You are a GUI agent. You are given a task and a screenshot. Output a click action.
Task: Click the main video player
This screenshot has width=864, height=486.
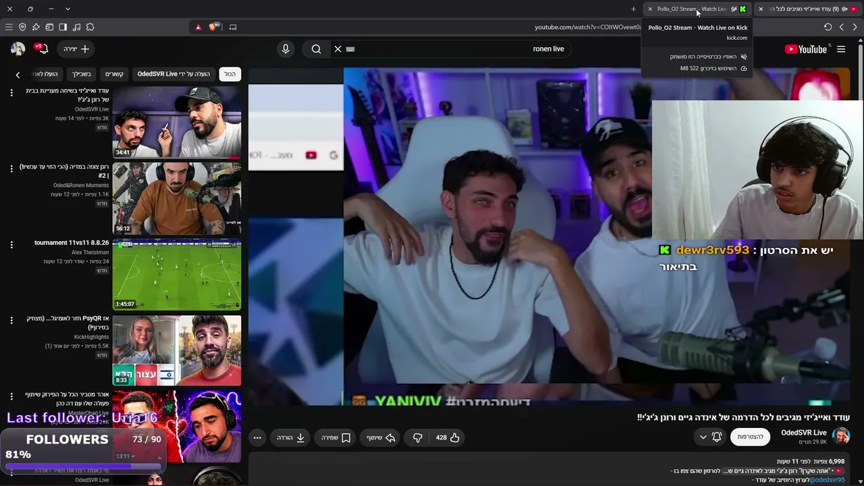click(549, 236)
